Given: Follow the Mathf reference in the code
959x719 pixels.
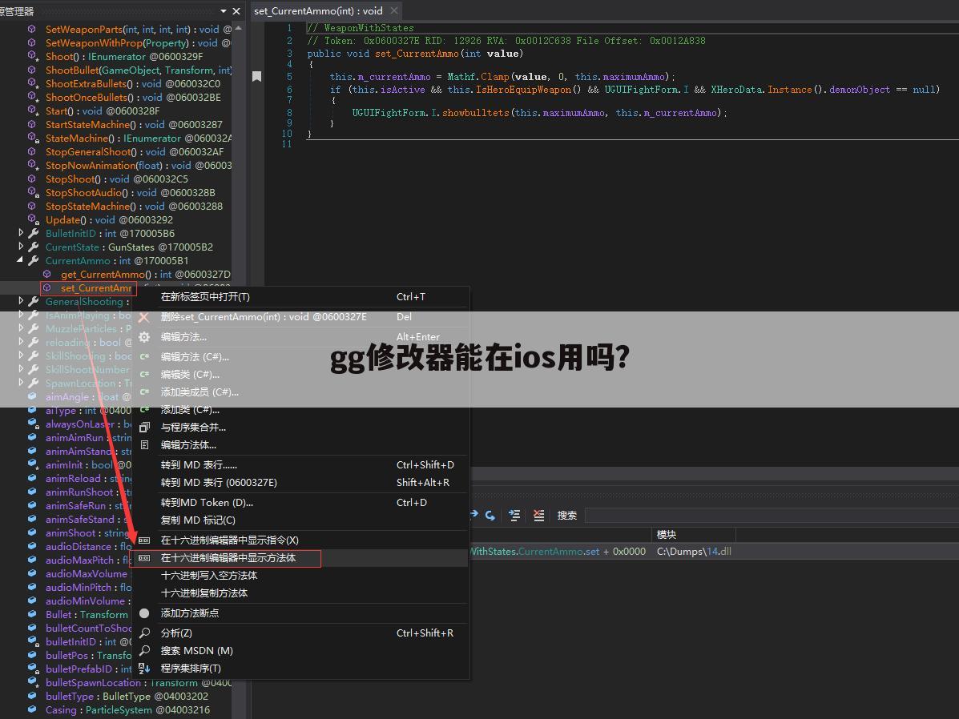Looking at the screenshot, I should pyautogui.click(x=461, y=77).
